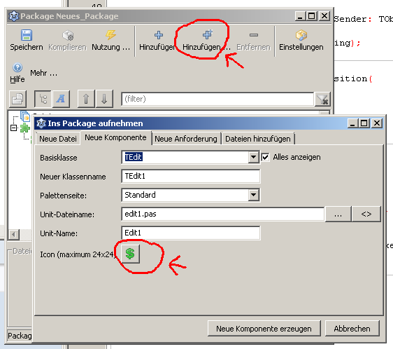
Task: Open the Basisklasse dropdown list
Action: (x=253, y=157)
